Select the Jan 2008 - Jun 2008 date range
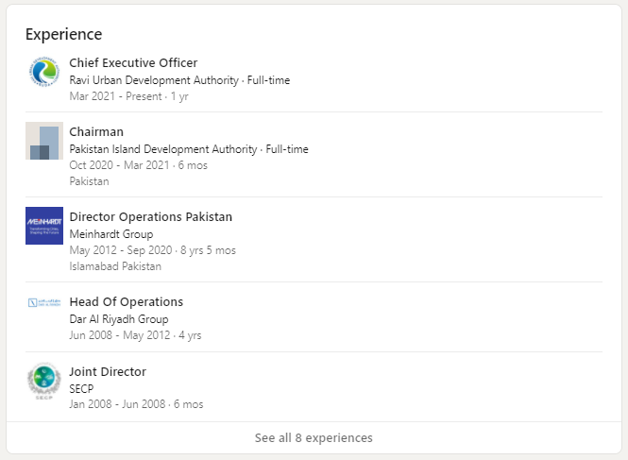Screen dimensions: 628x460 117,404
